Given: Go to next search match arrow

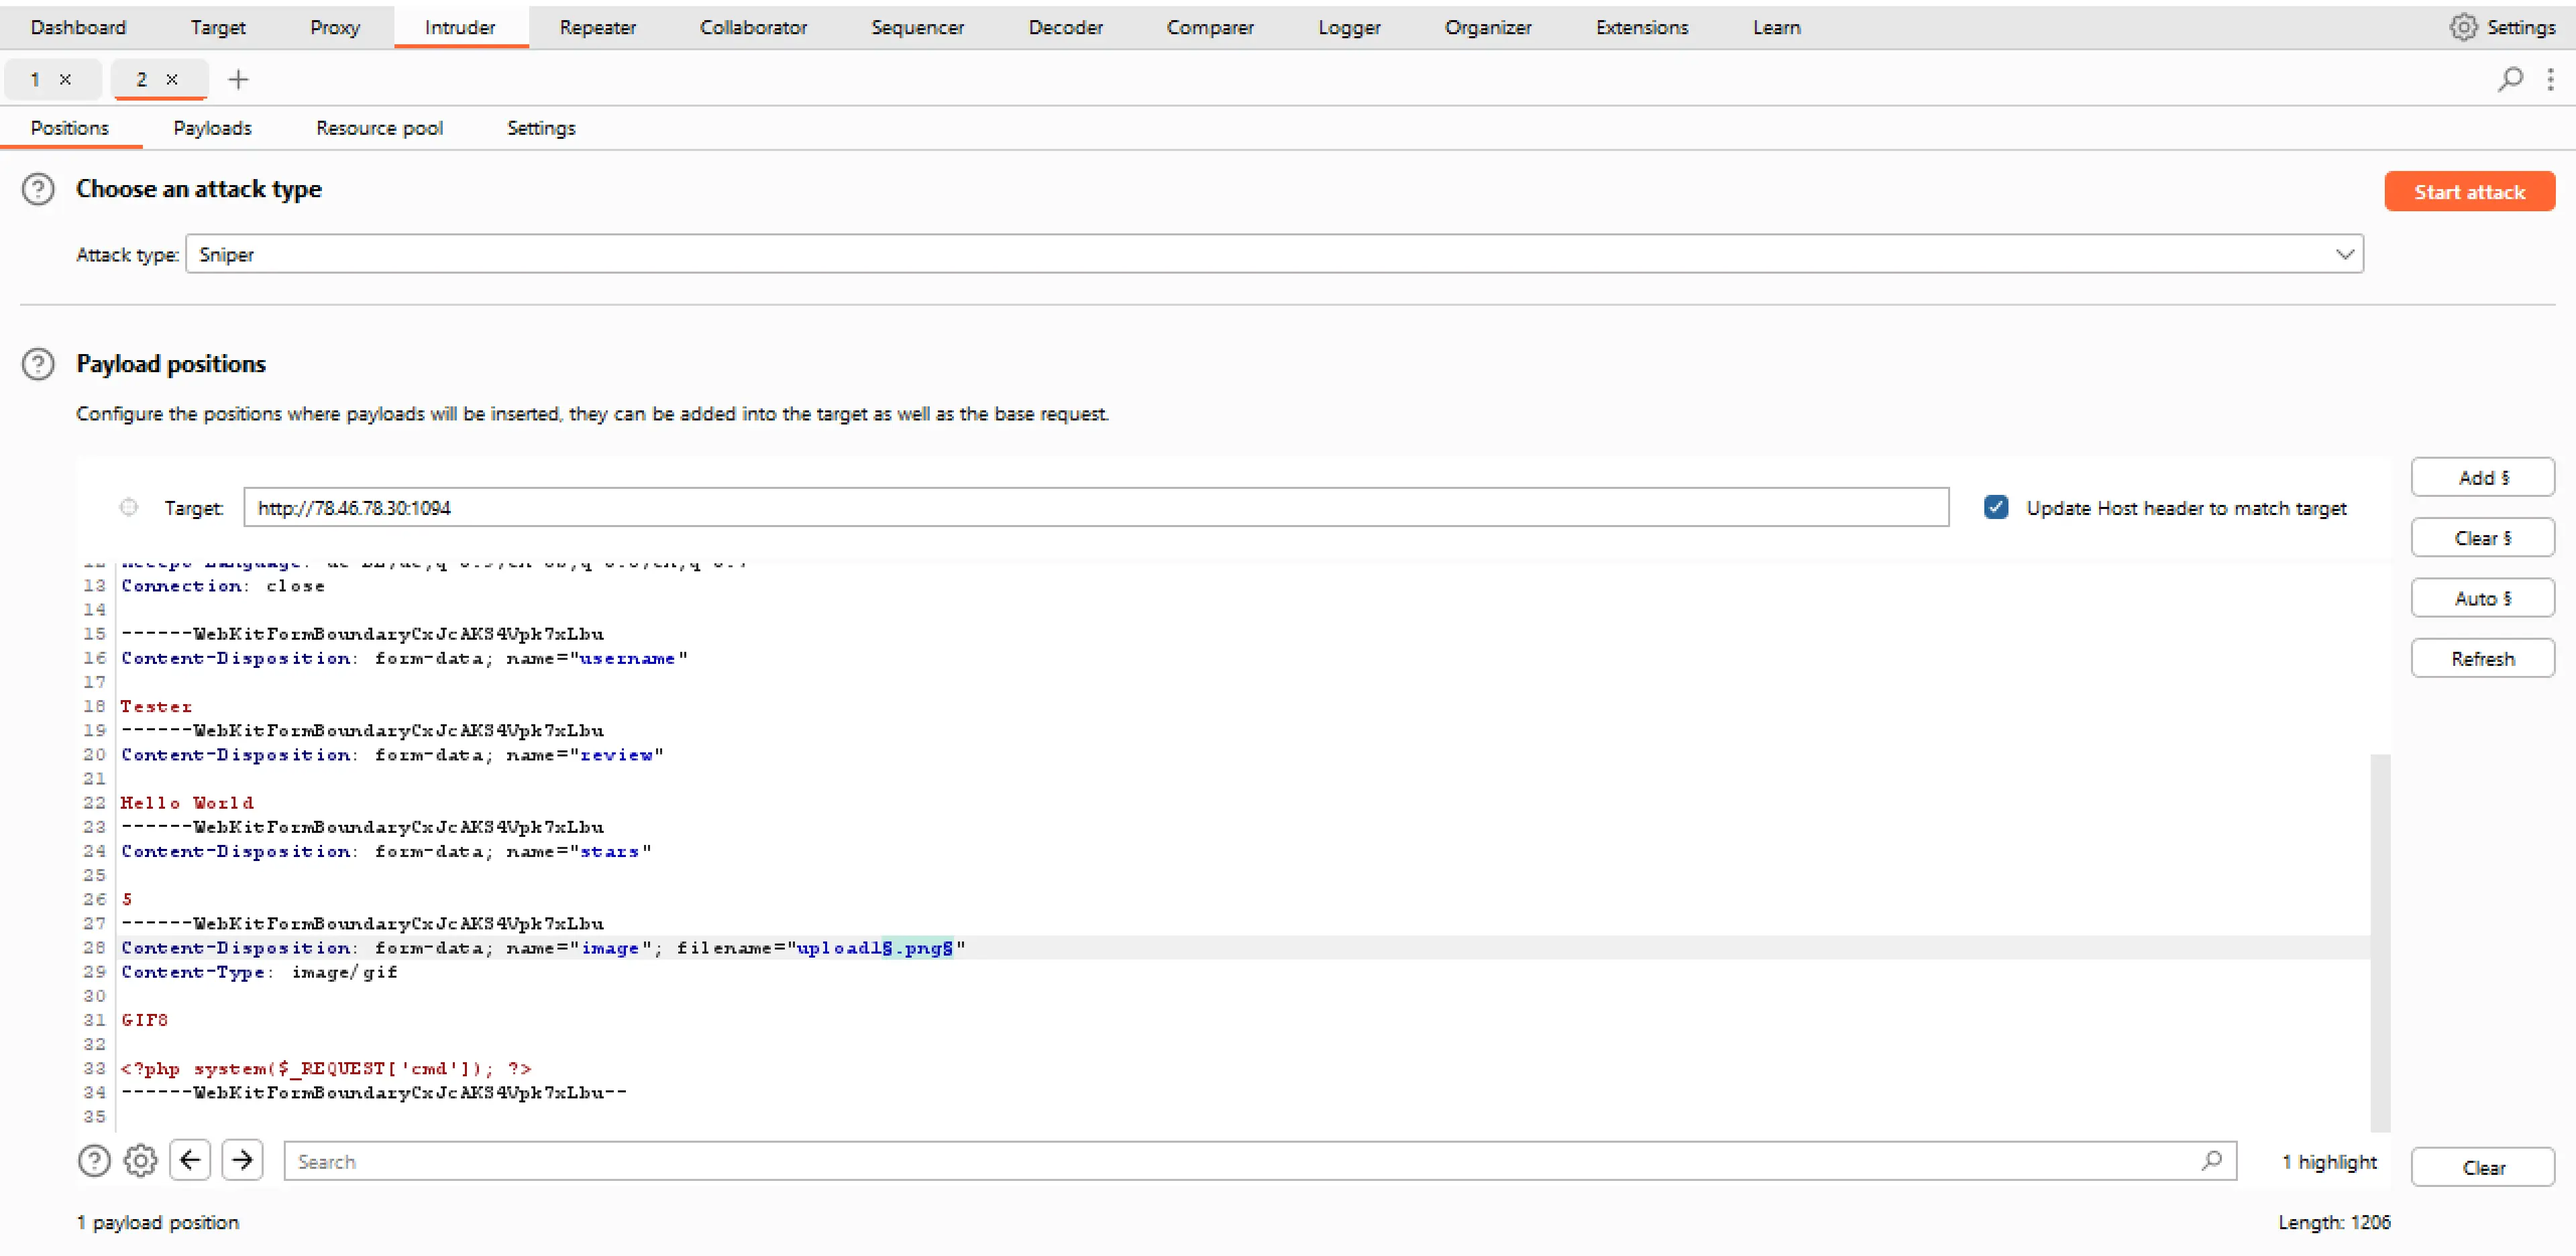Looking at the screenshot, I should [x=242, y=1161].
